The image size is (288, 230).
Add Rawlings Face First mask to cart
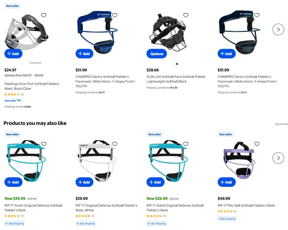coord(13,54)
